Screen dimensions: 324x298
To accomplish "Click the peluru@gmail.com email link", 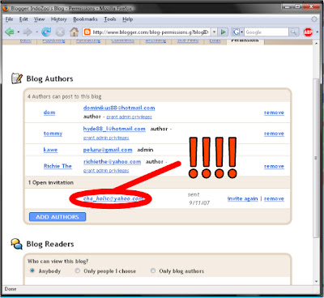I will tap(108, 150).
